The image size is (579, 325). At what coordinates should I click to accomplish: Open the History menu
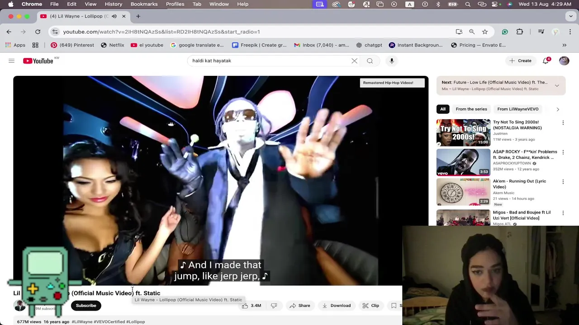[114, 4]
